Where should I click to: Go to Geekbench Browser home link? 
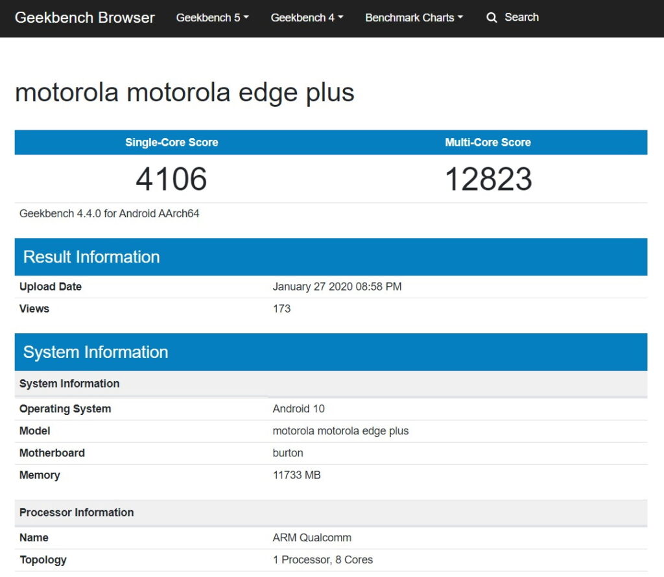point(85,18)
